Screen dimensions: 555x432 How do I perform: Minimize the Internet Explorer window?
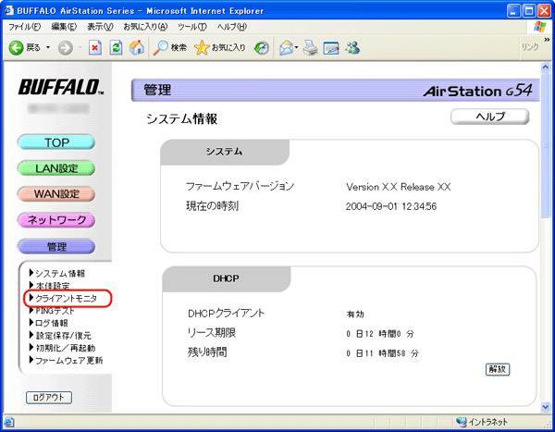click(513, 11)
